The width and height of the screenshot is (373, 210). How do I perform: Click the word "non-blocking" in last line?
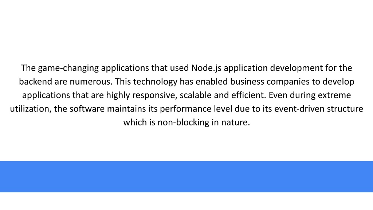183,122
